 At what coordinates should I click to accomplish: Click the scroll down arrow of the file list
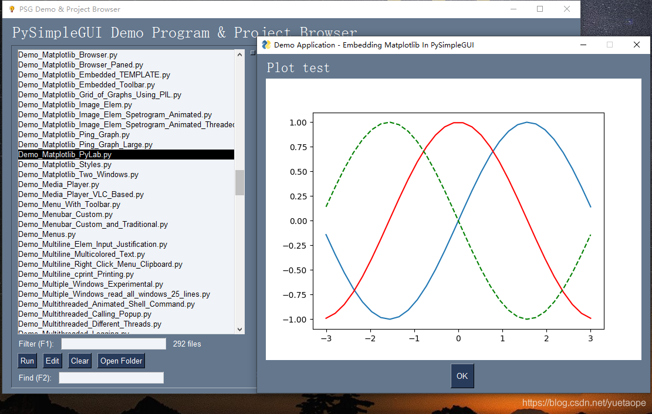click(239, 329)
